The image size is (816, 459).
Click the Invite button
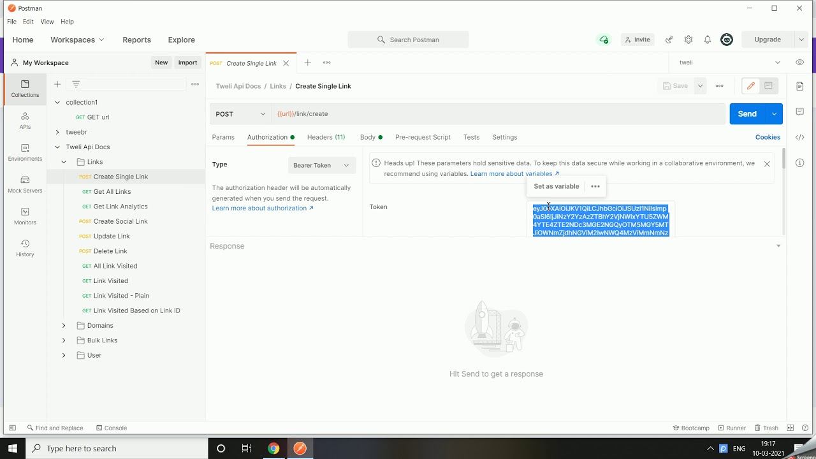tap(637, 40)
